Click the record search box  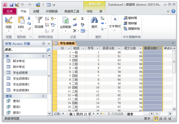[135, 114]
